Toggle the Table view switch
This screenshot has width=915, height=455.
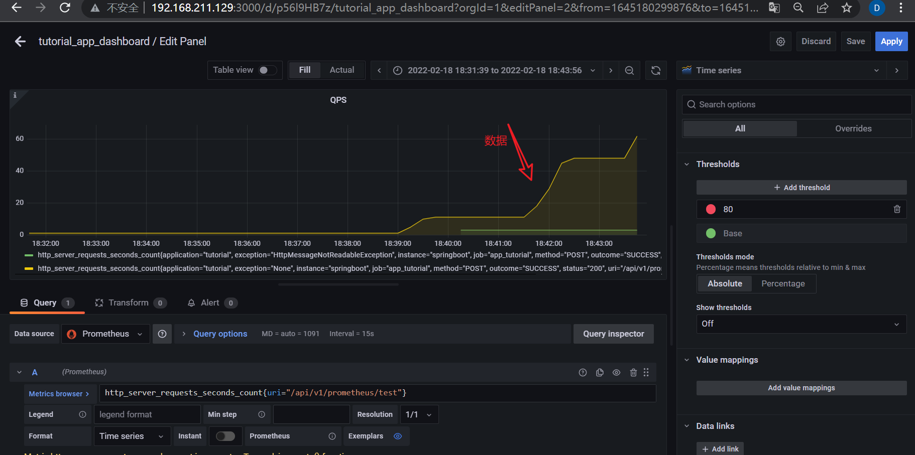pos(268,70)
